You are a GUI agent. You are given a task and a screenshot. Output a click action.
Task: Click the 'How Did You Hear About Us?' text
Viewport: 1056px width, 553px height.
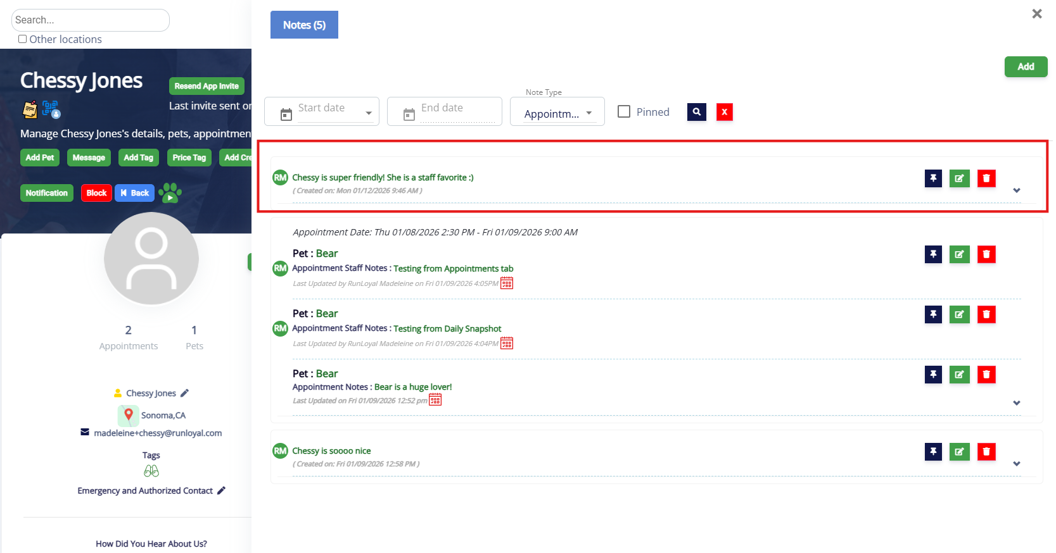[x=151, y=544]
